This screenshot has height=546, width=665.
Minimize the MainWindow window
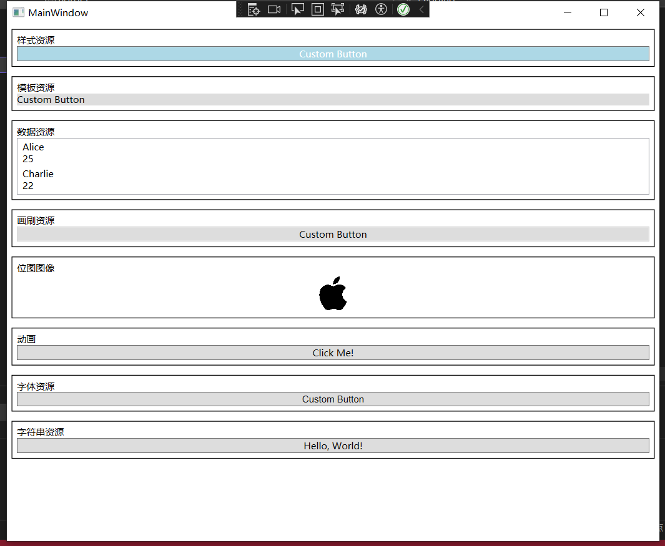point(568,12)
